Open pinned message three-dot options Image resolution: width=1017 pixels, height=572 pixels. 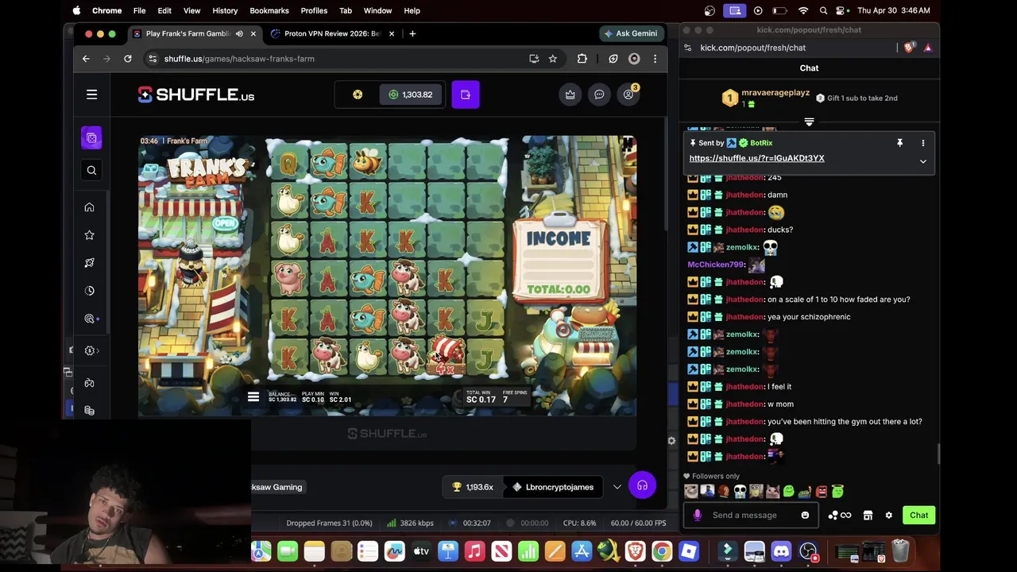coord(923,143)
